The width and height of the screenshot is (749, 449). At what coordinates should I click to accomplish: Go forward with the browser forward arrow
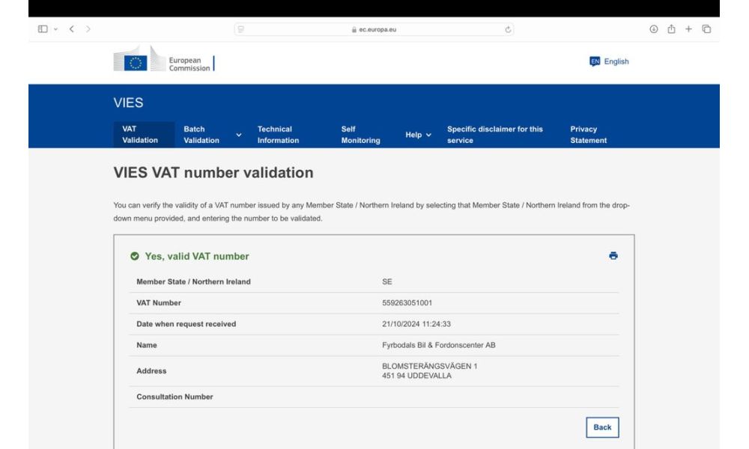click(88, 29)
